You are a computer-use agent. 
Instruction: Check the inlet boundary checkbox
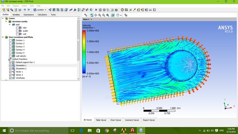point(17,28)
